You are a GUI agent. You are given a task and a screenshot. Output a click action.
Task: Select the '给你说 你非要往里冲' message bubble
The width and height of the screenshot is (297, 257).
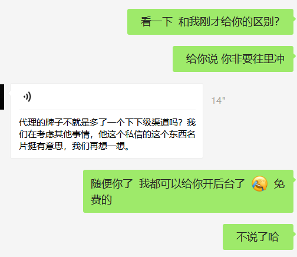click(233, 59)
